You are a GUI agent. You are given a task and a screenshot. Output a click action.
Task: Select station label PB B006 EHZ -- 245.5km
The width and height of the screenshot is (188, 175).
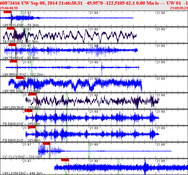click(21, 124)
